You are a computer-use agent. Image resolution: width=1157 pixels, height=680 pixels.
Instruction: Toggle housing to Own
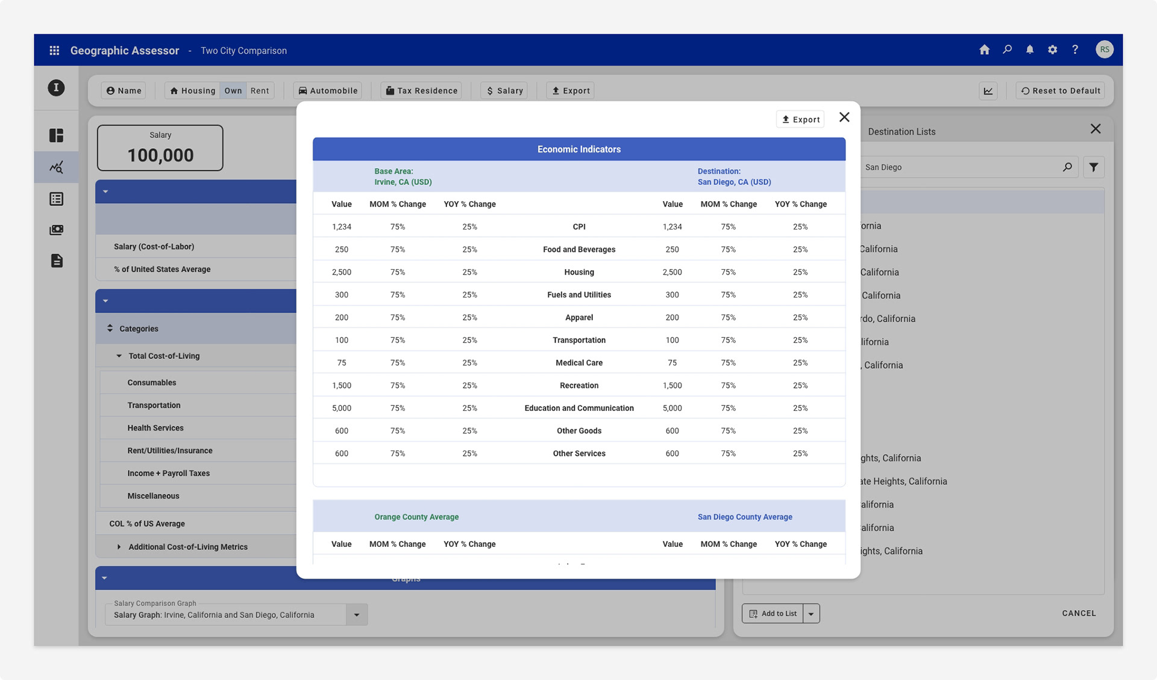pos(233,91)
